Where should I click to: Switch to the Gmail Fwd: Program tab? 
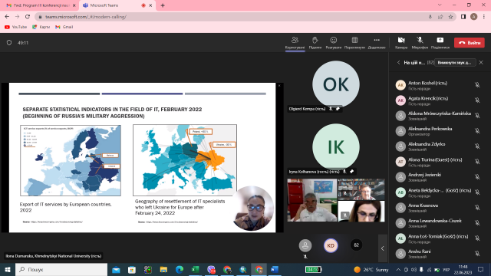pyautogui.click(x=41, y=5)
